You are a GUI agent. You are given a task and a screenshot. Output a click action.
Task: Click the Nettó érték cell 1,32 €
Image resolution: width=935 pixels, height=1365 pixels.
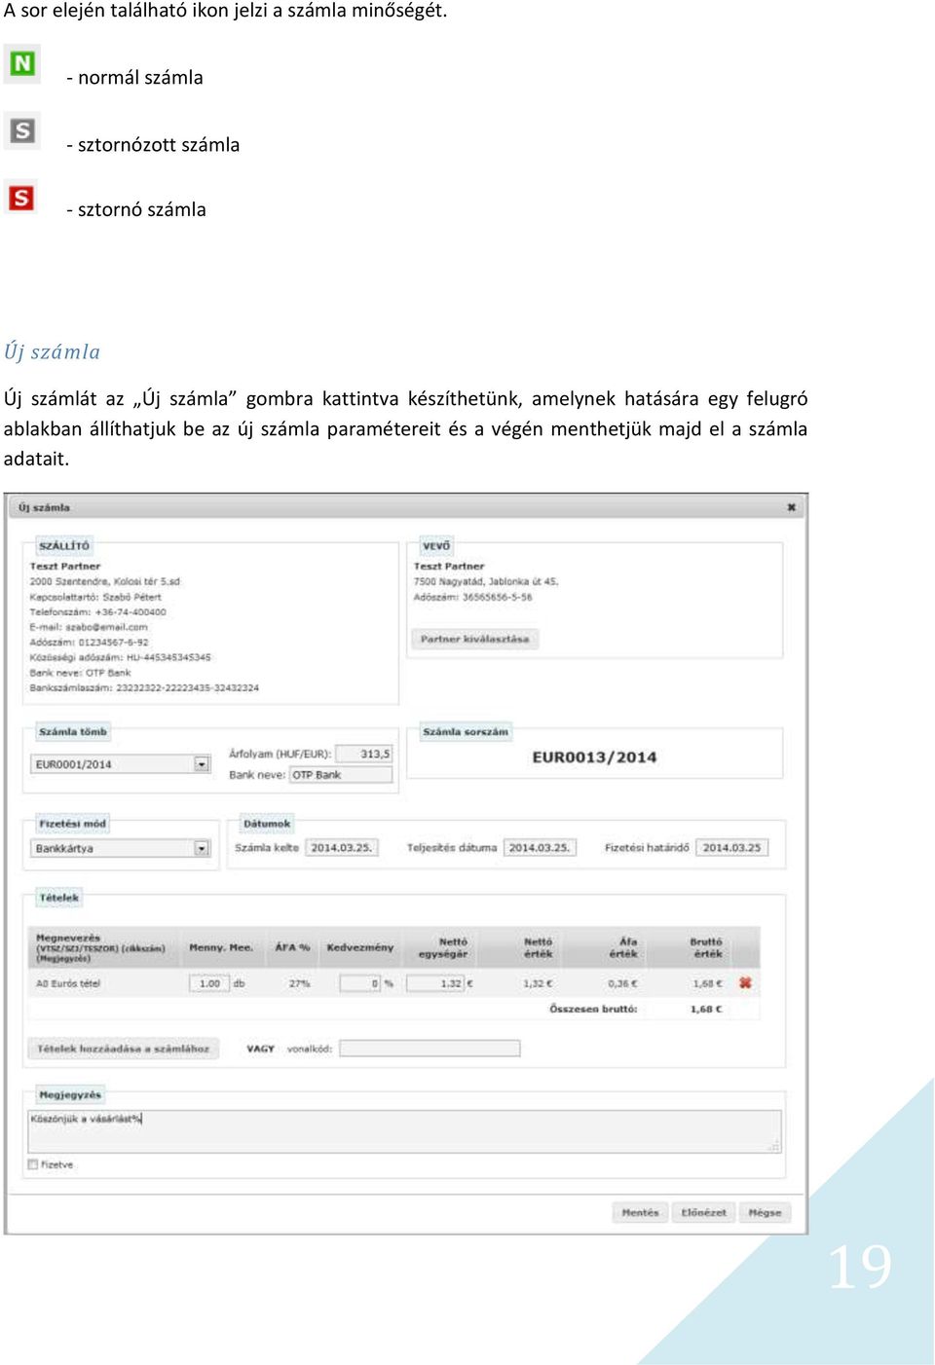538,983
